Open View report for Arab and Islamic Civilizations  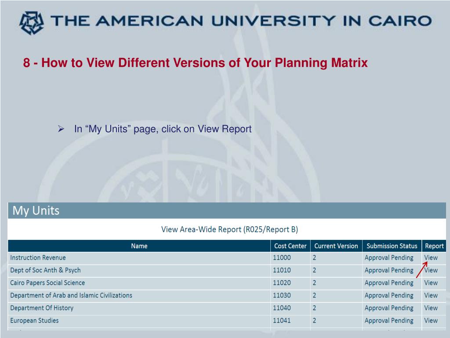point(431,295)
